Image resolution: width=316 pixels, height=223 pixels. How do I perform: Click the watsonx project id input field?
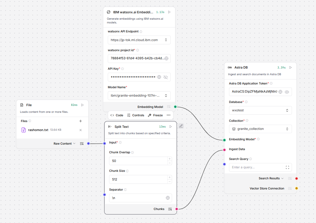pyautogui.click(x=139, y=58)
